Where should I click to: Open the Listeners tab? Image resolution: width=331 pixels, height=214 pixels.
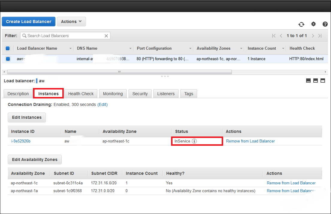pyautogui.click(x=166, y=94)
